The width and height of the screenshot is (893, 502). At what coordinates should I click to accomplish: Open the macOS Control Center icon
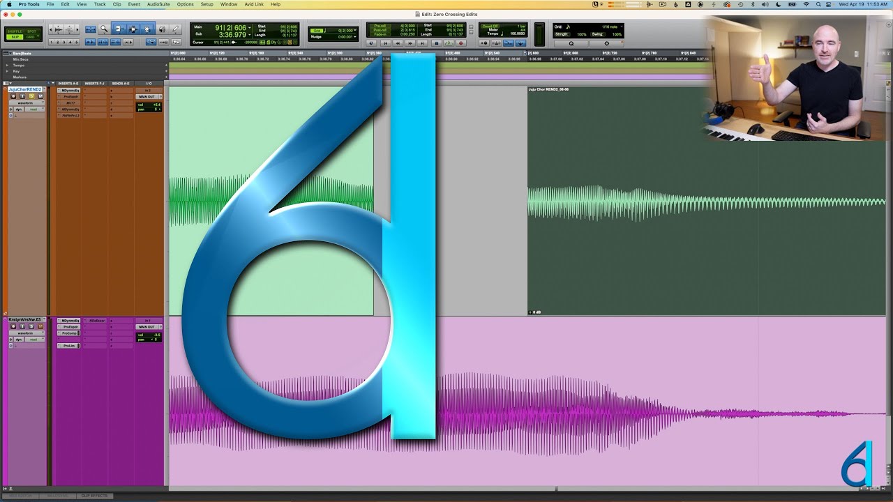pyautogui.click(x=830, y=4)
